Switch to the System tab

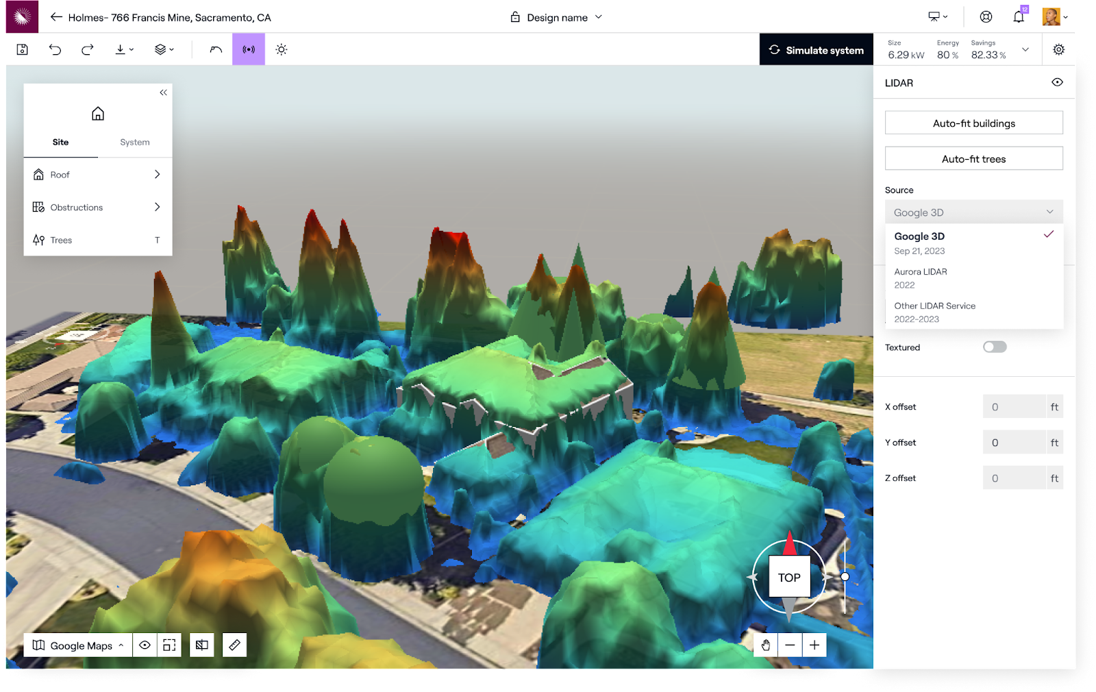tap(134, 142)
